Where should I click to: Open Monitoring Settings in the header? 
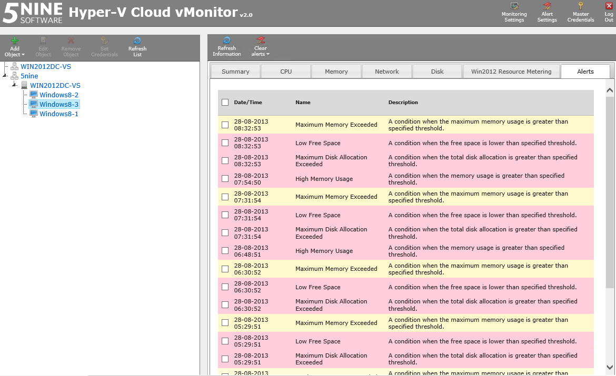[514, 13]
